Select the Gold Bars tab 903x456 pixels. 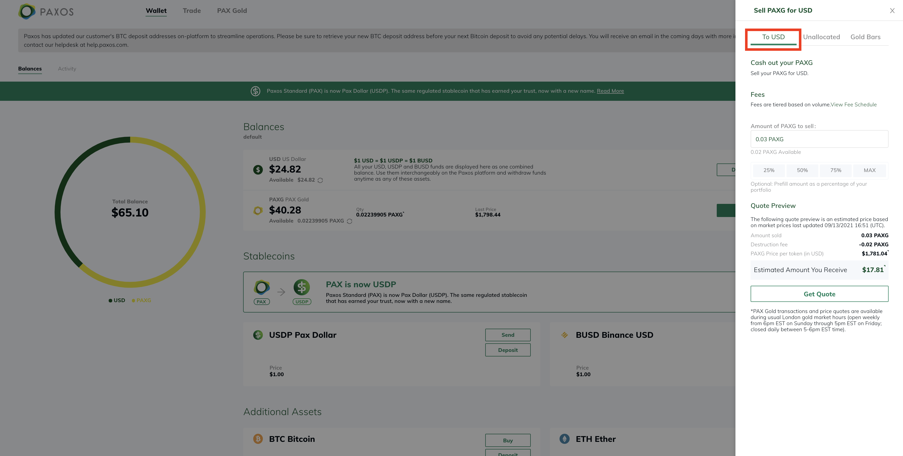pyautogui.click(x=866, y=37)
